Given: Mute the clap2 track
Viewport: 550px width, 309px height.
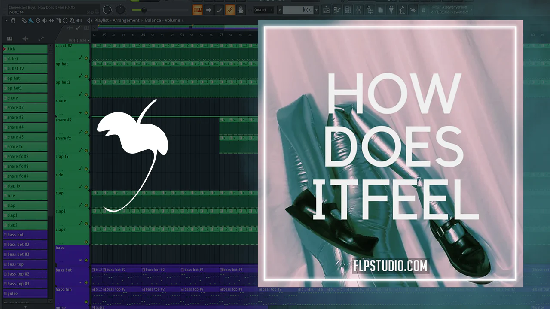Looking at the screenshot, I should tap(86, 242).
